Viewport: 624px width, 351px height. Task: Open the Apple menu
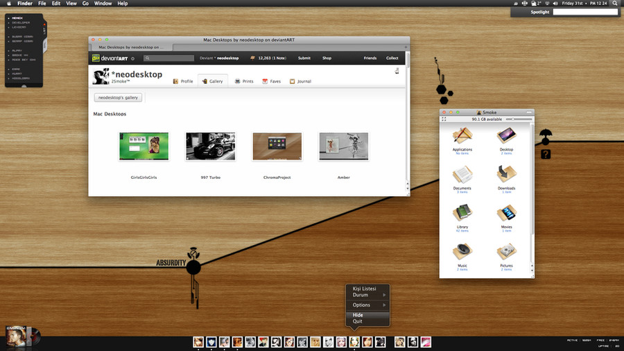(x=9, y=3)
